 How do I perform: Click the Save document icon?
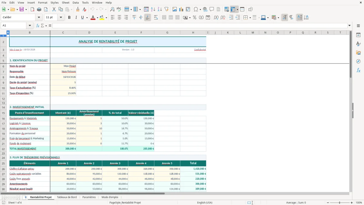(x=22, y=9)
